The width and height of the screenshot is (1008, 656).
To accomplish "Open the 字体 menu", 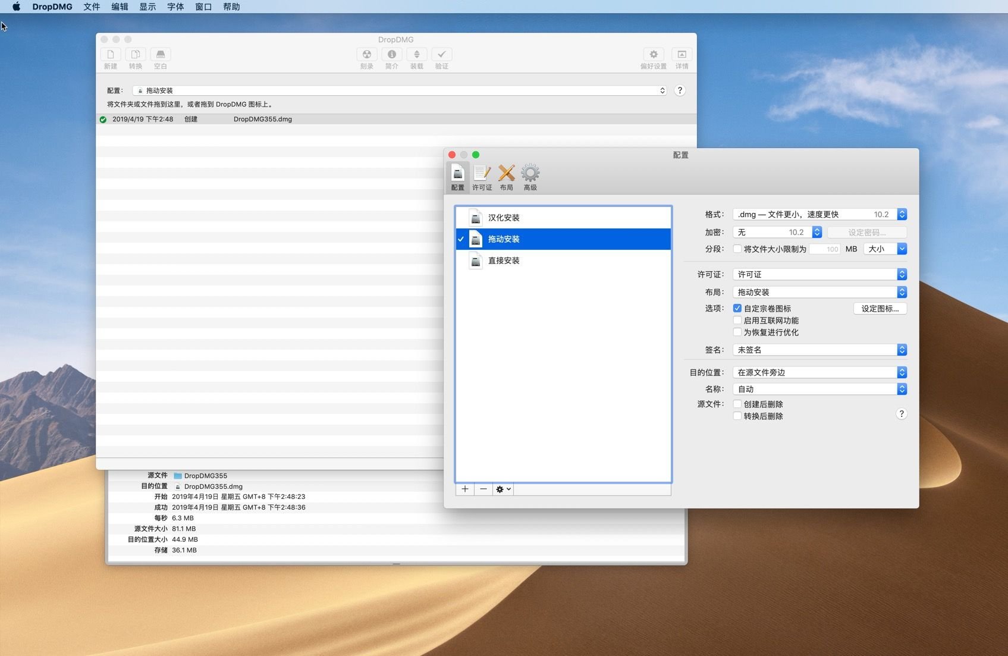I will tap(175, 7).
